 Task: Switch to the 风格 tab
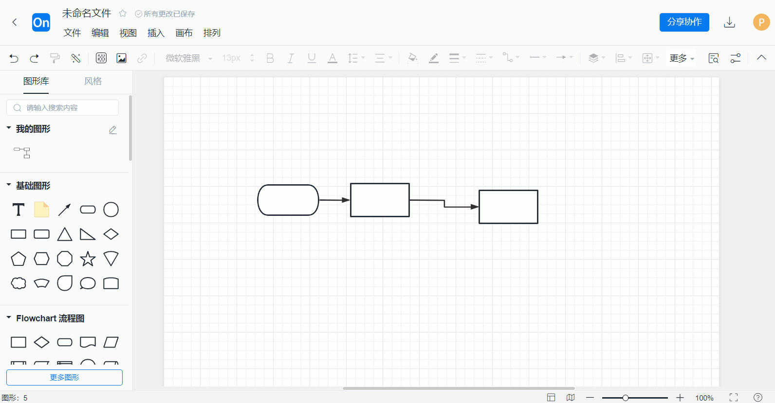93,81
